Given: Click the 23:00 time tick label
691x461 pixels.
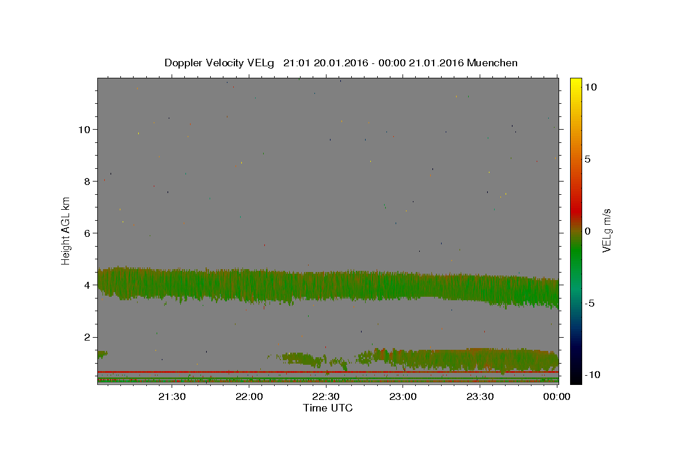Looking at the screenshot, I should [403, 396].
